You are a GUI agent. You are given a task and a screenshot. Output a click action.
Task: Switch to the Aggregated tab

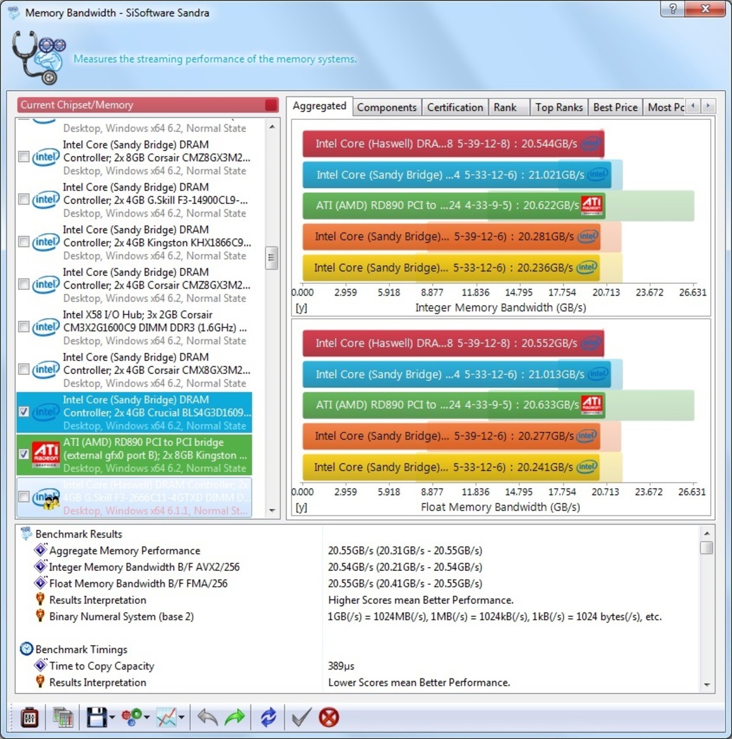[x=320, y=106]
